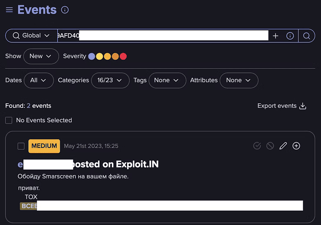
Task: Edit the event with pencil icon
Action: coord(283,146)
